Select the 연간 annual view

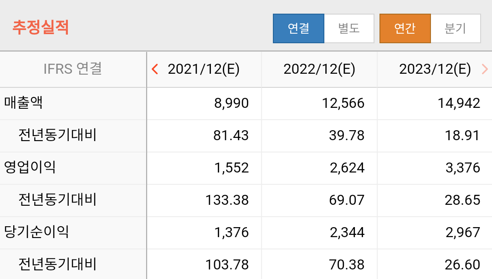pyautogui.click(x=405, y=28)
